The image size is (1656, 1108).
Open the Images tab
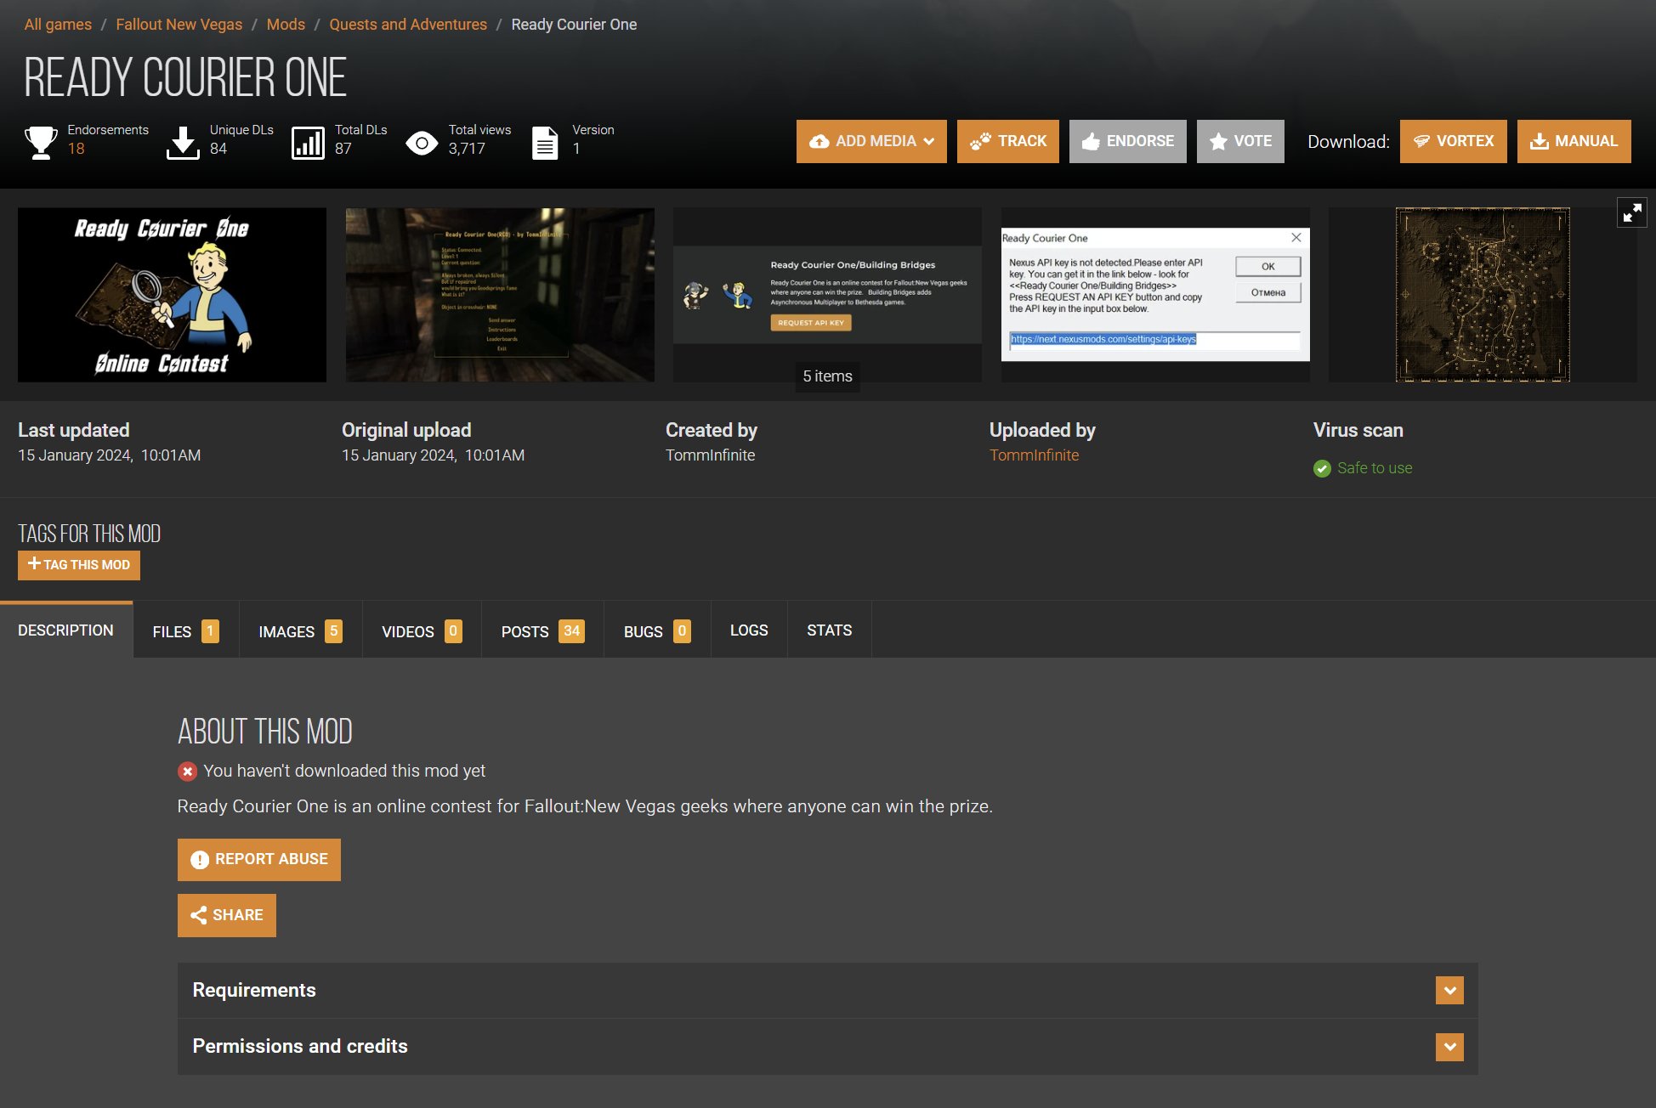[x=301, y=631]
